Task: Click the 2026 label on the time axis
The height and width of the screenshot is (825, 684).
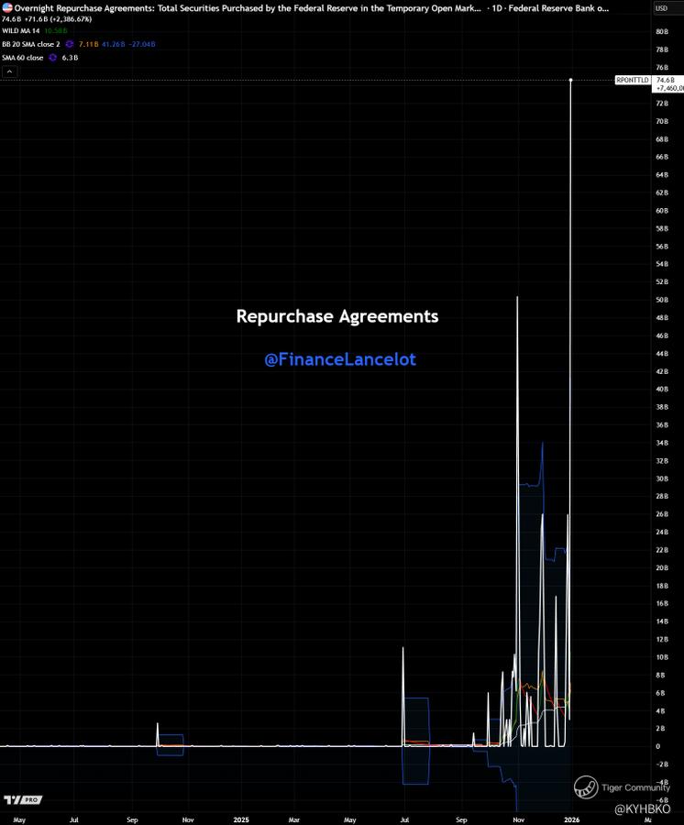Action: [572, 819]
